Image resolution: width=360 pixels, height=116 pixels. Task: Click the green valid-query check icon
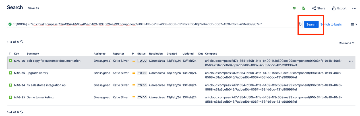(10, 24)
